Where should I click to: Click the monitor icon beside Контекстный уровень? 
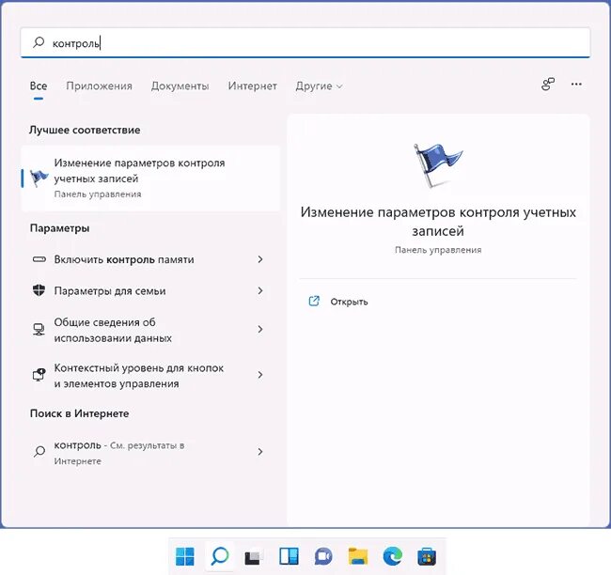tap(39, 375)
